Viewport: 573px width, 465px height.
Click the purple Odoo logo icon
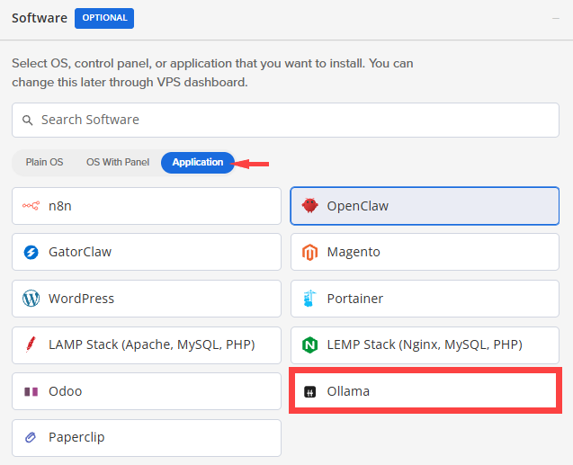[31, 391]
